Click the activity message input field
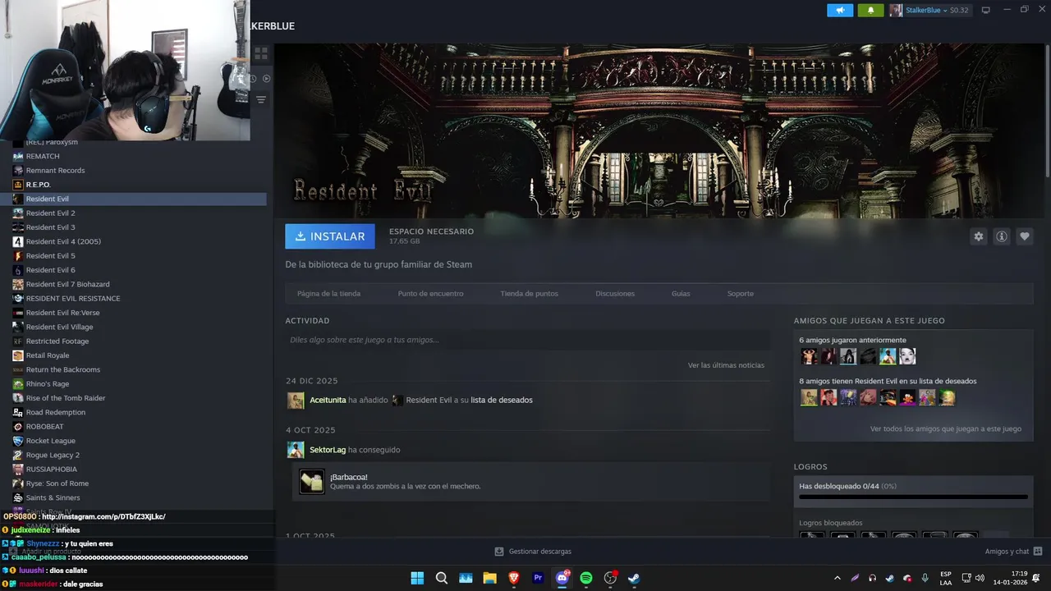The width and height of the screenshot is (1051, 591). (528, 340)
